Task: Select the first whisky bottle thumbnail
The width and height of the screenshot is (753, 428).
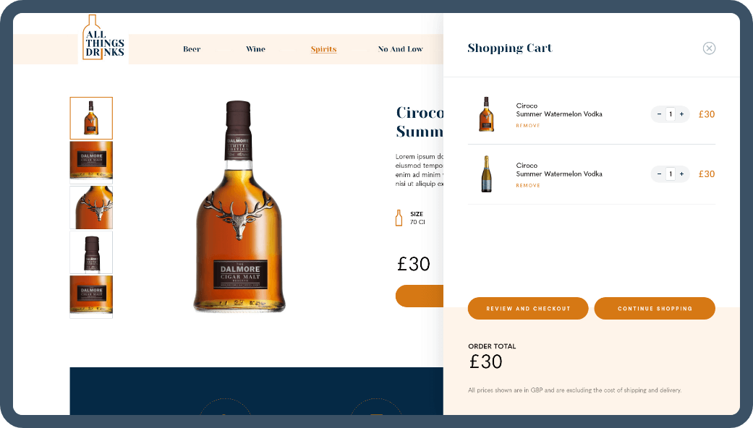Action: [x=91, y=118]
